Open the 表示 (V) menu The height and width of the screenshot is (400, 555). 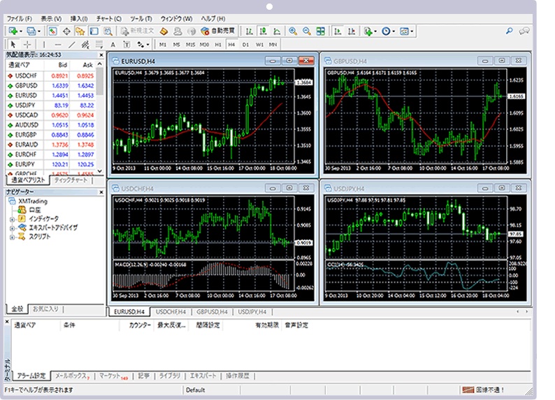coord(51,19)
